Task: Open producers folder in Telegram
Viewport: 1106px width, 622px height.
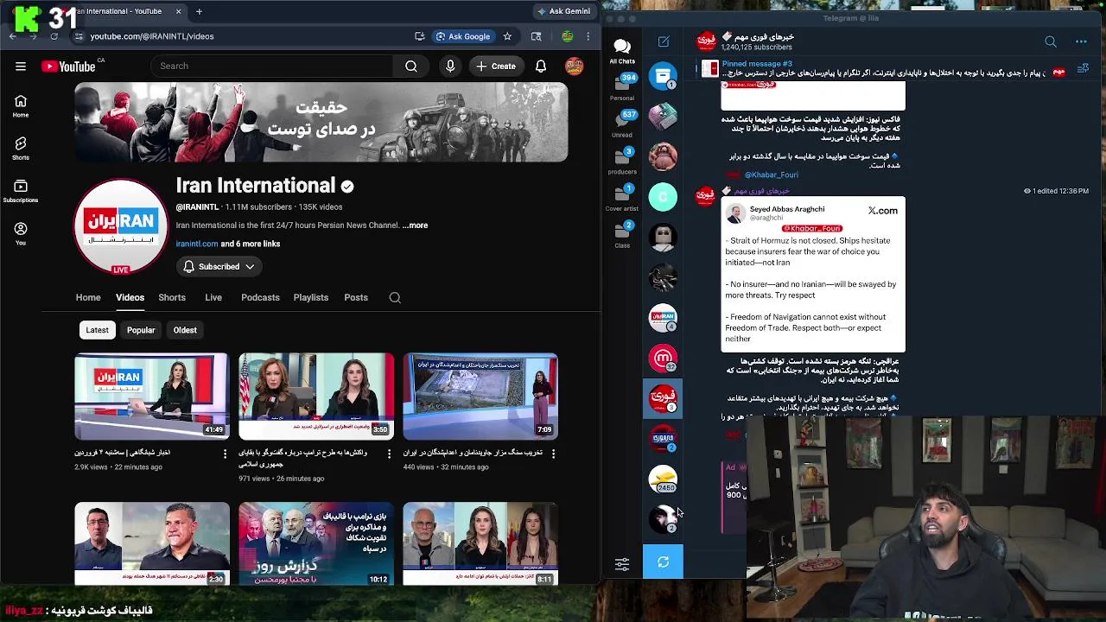Action: coord(622,161)
